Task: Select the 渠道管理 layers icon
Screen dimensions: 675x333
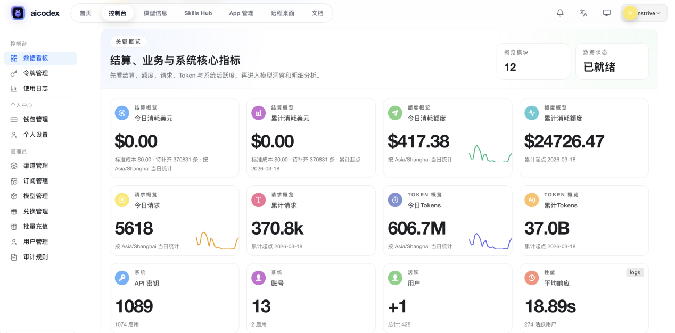Action: [14, 165]
